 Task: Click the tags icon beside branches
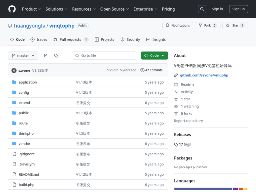(x=56, y=56)
